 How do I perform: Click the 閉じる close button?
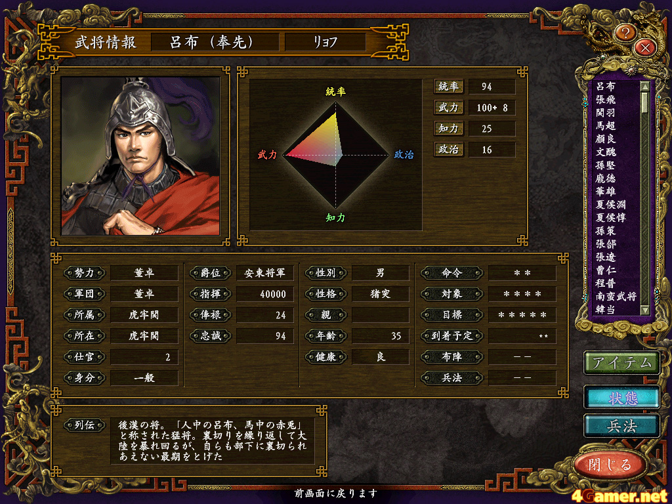[x=610, y=465]
